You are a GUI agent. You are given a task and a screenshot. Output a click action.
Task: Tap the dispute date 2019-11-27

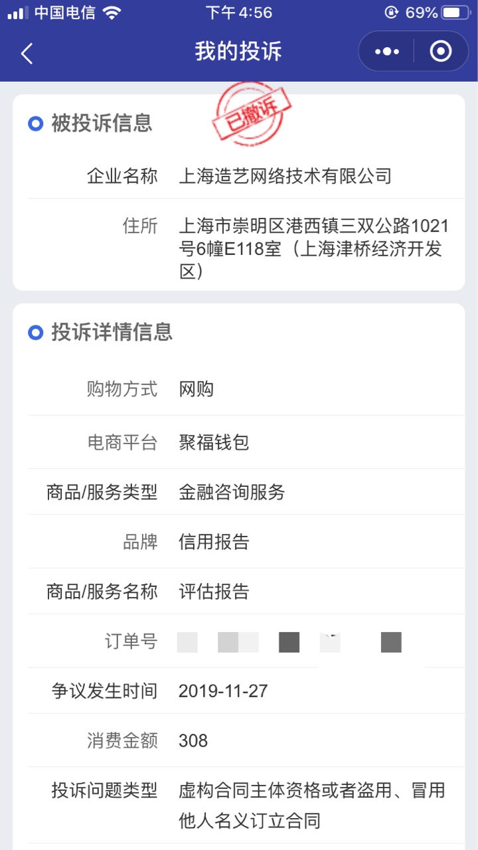(x=223, y=691)
